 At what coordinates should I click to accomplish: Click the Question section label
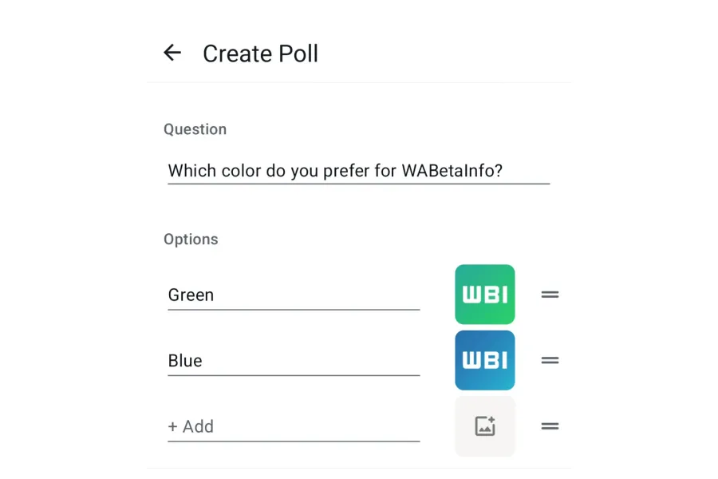coord(195,129)
